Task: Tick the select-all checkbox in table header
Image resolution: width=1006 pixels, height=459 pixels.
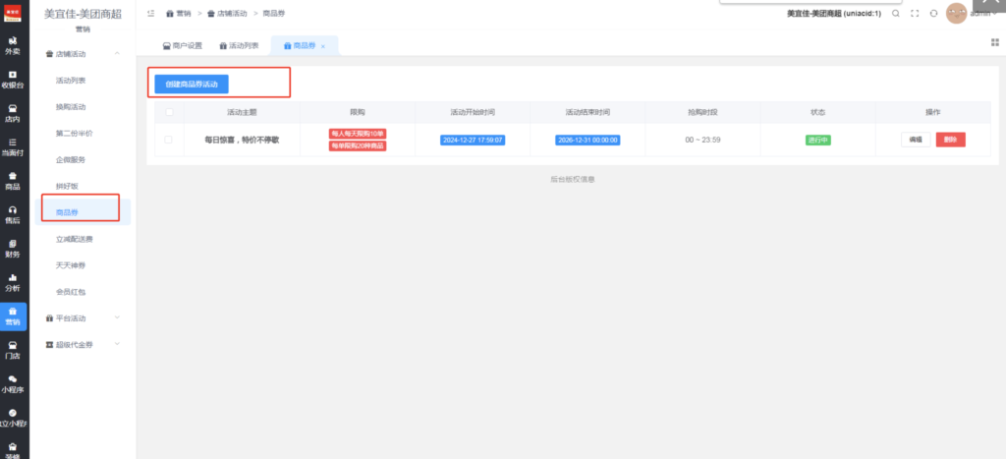Action: click(169, 112)
